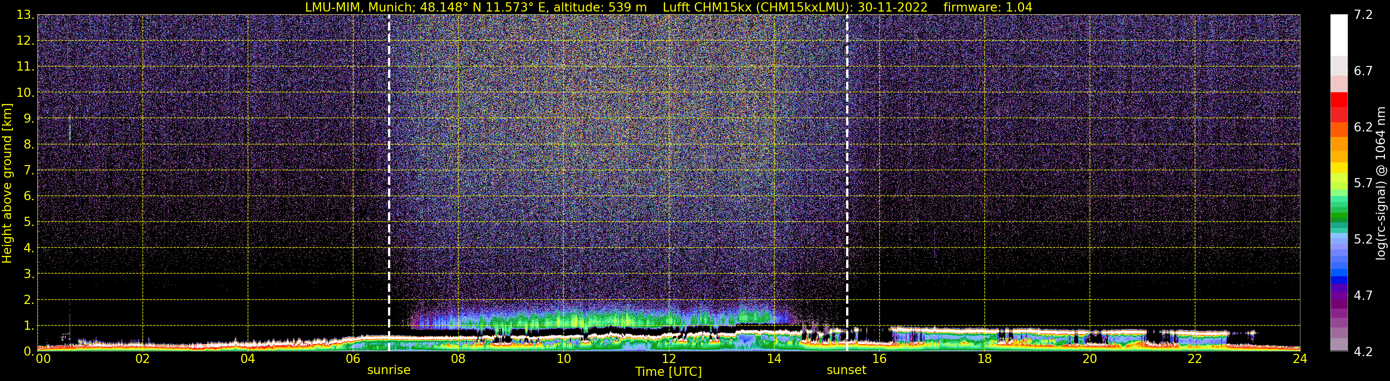Click the height axis tick label "13."
This screenshot has width=1390, height=381.
tap(25, 15)
